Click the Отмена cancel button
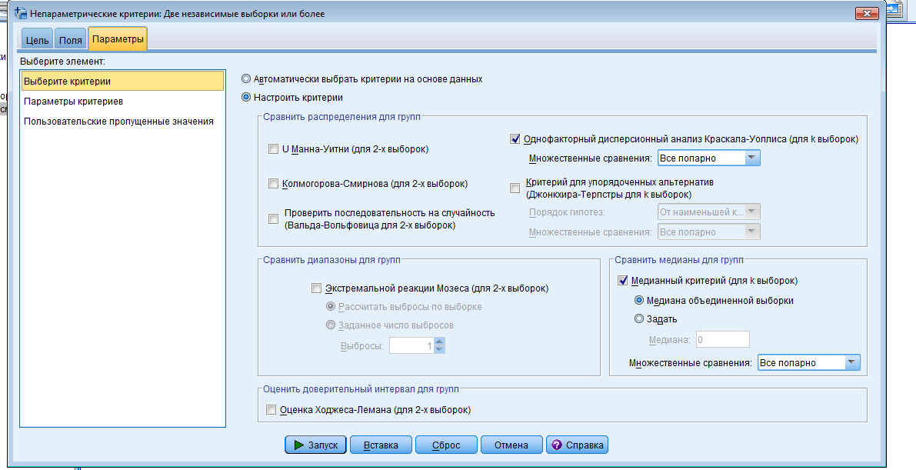Screen dimensions: 916x470 (x=511, y=445)
